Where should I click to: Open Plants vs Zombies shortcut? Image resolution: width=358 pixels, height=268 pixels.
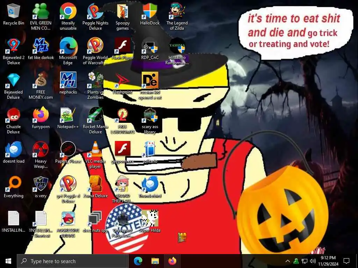[x=95, y=80]
